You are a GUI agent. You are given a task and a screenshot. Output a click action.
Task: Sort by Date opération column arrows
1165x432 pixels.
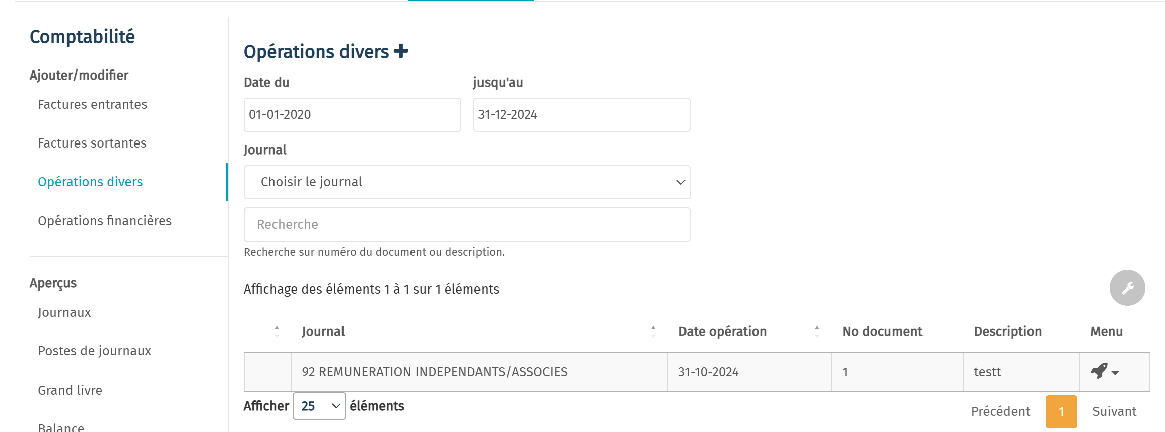817,331
